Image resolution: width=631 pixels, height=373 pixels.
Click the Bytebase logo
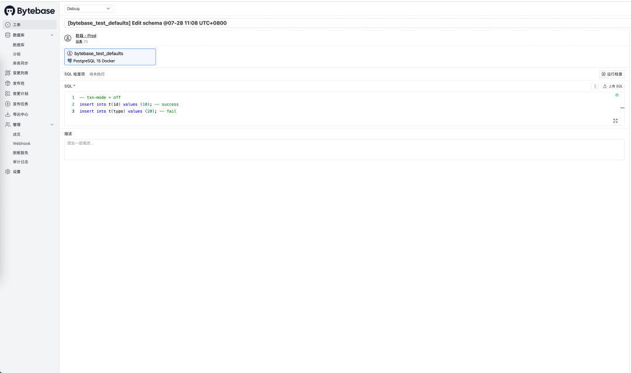[29, 11]
